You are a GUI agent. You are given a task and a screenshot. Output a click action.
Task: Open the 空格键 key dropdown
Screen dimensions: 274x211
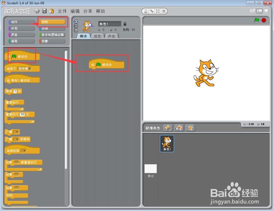pyautogui.click(x=25, y=69)
